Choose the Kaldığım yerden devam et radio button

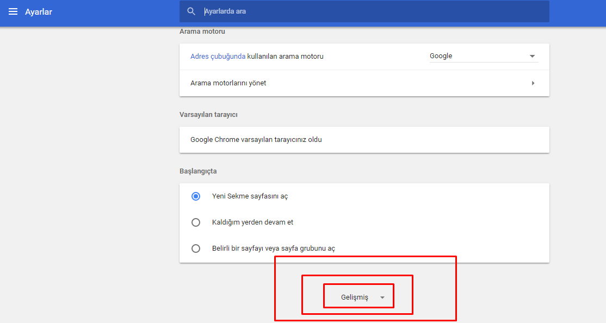click(196, 222)
